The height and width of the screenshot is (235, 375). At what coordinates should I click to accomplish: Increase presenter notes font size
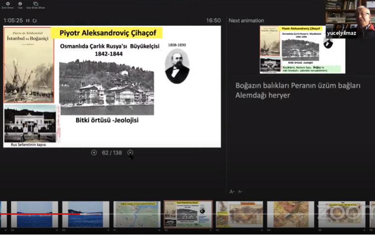click(x=232, y=191)
